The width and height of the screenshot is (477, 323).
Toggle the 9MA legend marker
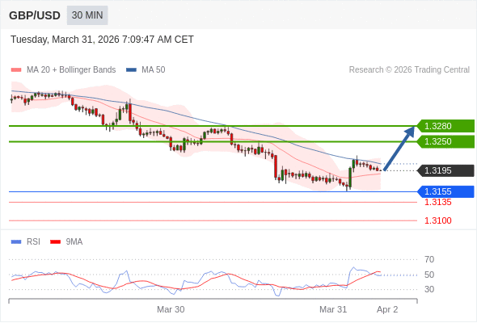click(x=55, y=242)
